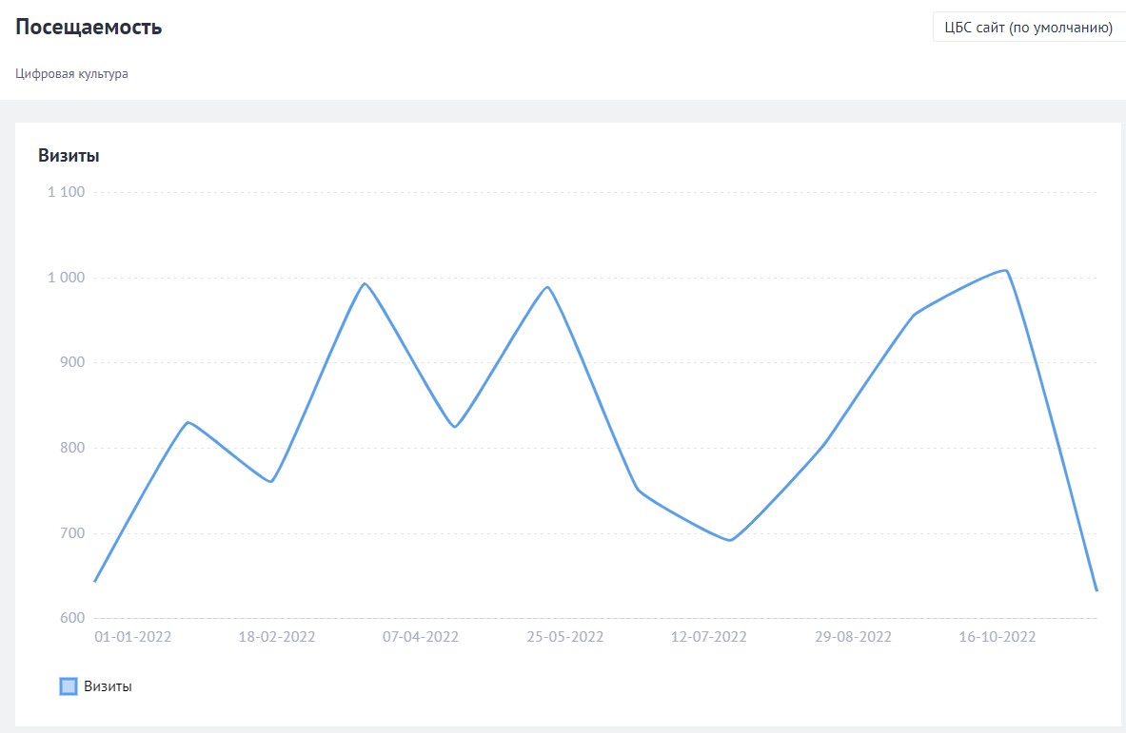This screenshot has height=733, width=1126.
Task: Click the 600 y-axis label
Action: click(72, 618)
